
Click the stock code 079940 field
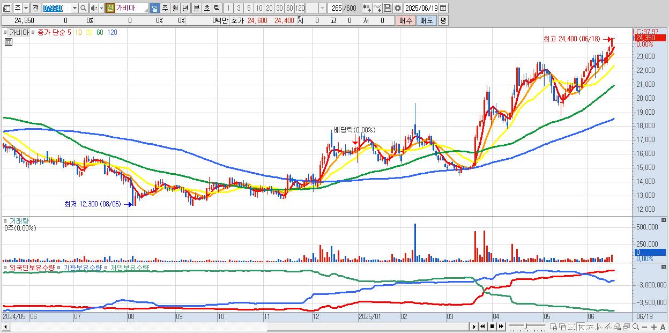(x=57, y=8)
